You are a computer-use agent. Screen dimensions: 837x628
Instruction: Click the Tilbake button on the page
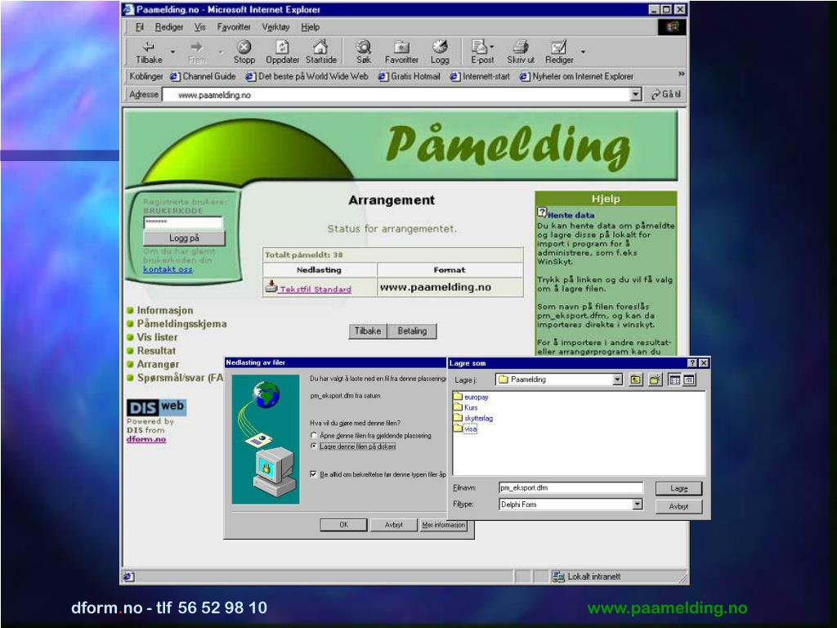368,331
